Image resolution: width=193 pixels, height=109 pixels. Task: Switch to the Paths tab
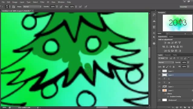pos(175,55)
